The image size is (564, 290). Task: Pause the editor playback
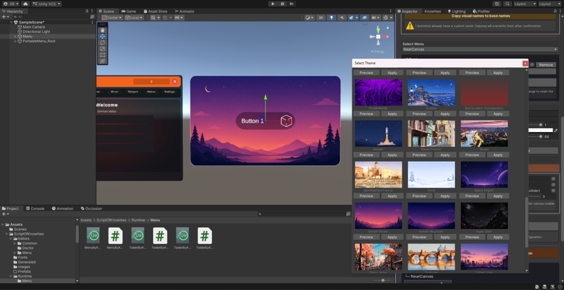click(282, 4)
